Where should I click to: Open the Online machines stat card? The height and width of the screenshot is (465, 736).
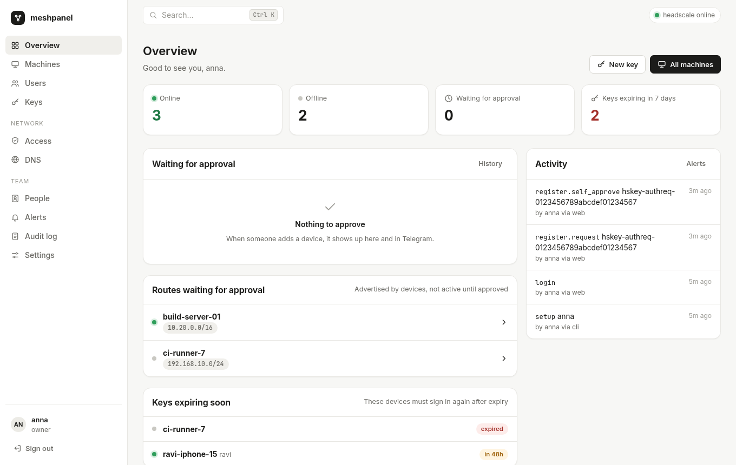click(213, 110)
